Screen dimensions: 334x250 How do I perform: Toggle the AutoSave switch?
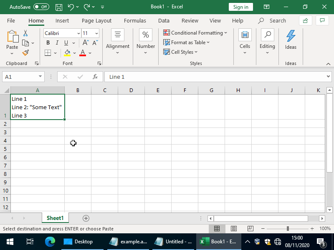point(41,7)
